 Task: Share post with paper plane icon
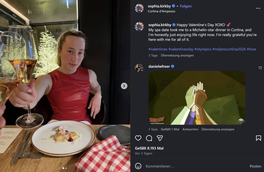click(x=160, y=138)
